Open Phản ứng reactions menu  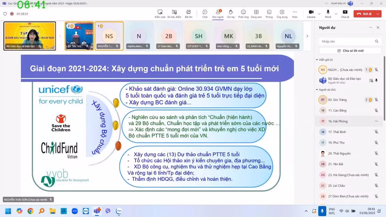[x=243, y=12]
